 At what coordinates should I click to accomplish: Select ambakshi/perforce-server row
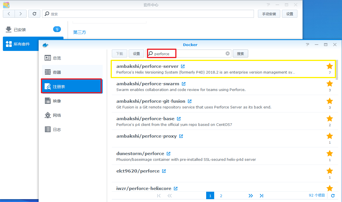coord(223,69)
